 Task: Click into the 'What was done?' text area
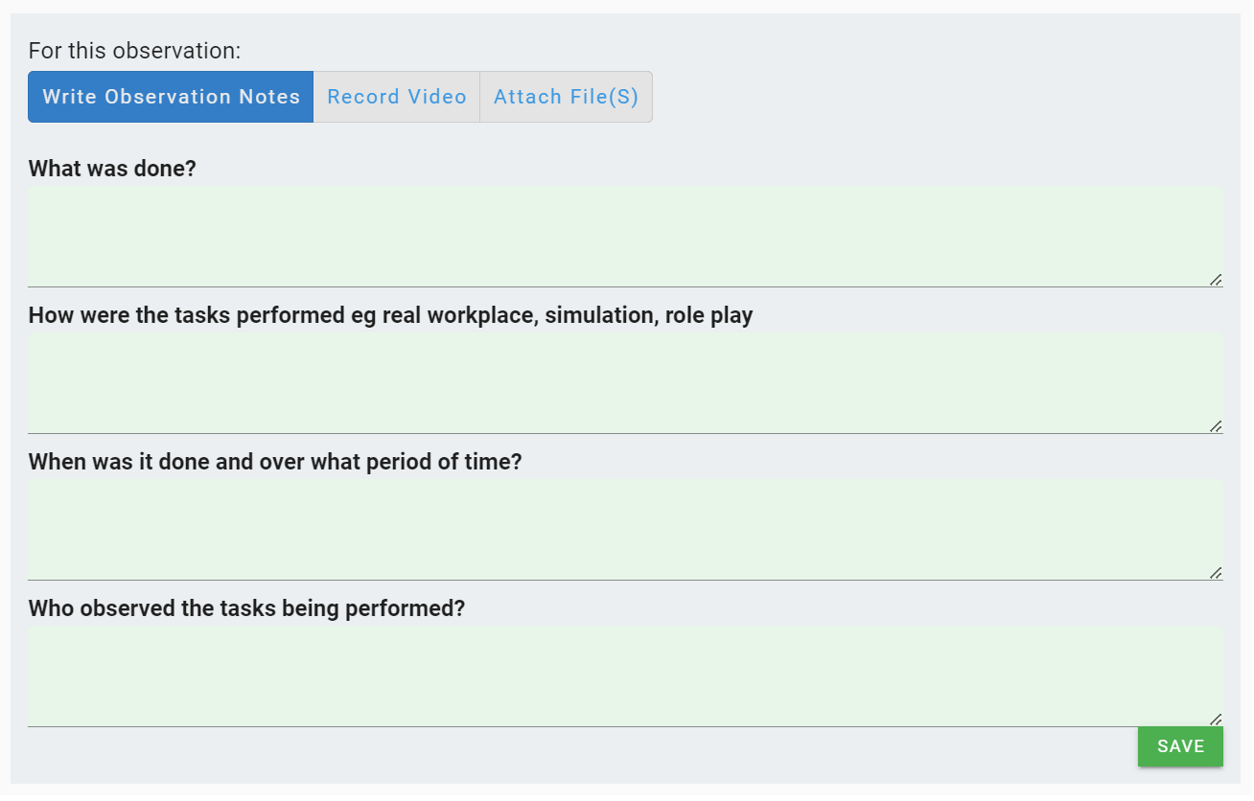point(623,236)
